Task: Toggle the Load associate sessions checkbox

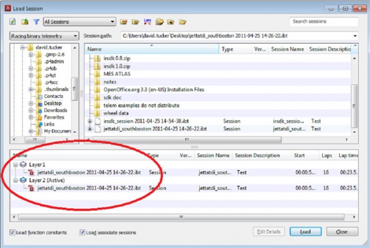Action: (82, 232)
